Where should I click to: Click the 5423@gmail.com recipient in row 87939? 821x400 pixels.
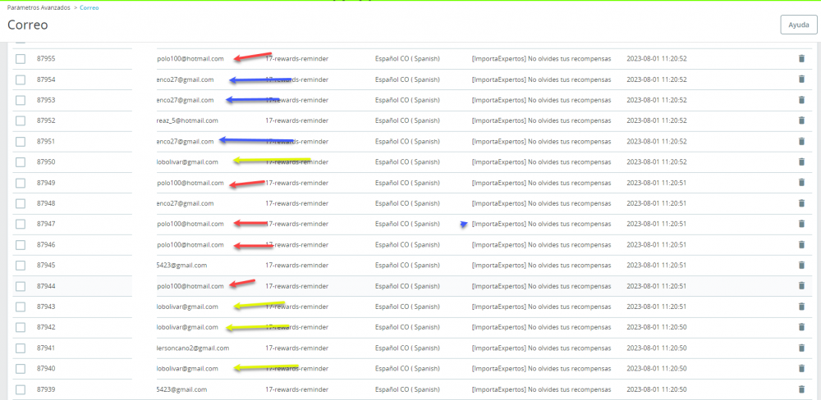click(x=182, y=389)
